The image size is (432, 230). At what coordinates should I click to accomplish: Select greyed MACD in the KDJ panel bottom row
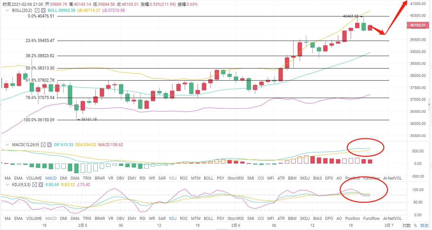coord(51,218)
